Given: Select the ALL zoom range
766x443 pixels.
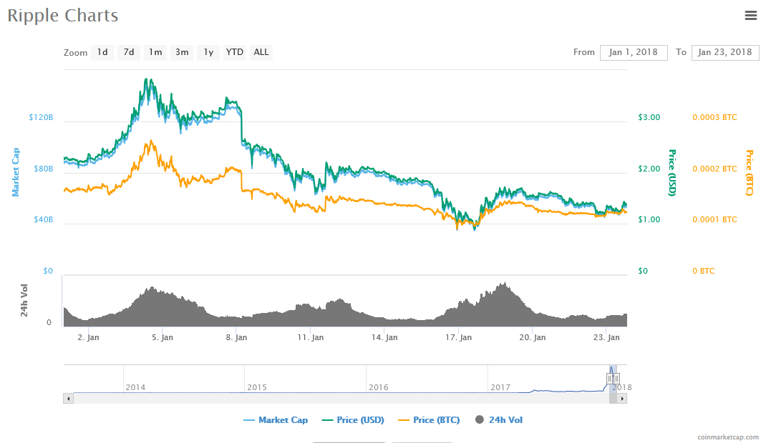Looking at the screenshot, I should (261, 52).
